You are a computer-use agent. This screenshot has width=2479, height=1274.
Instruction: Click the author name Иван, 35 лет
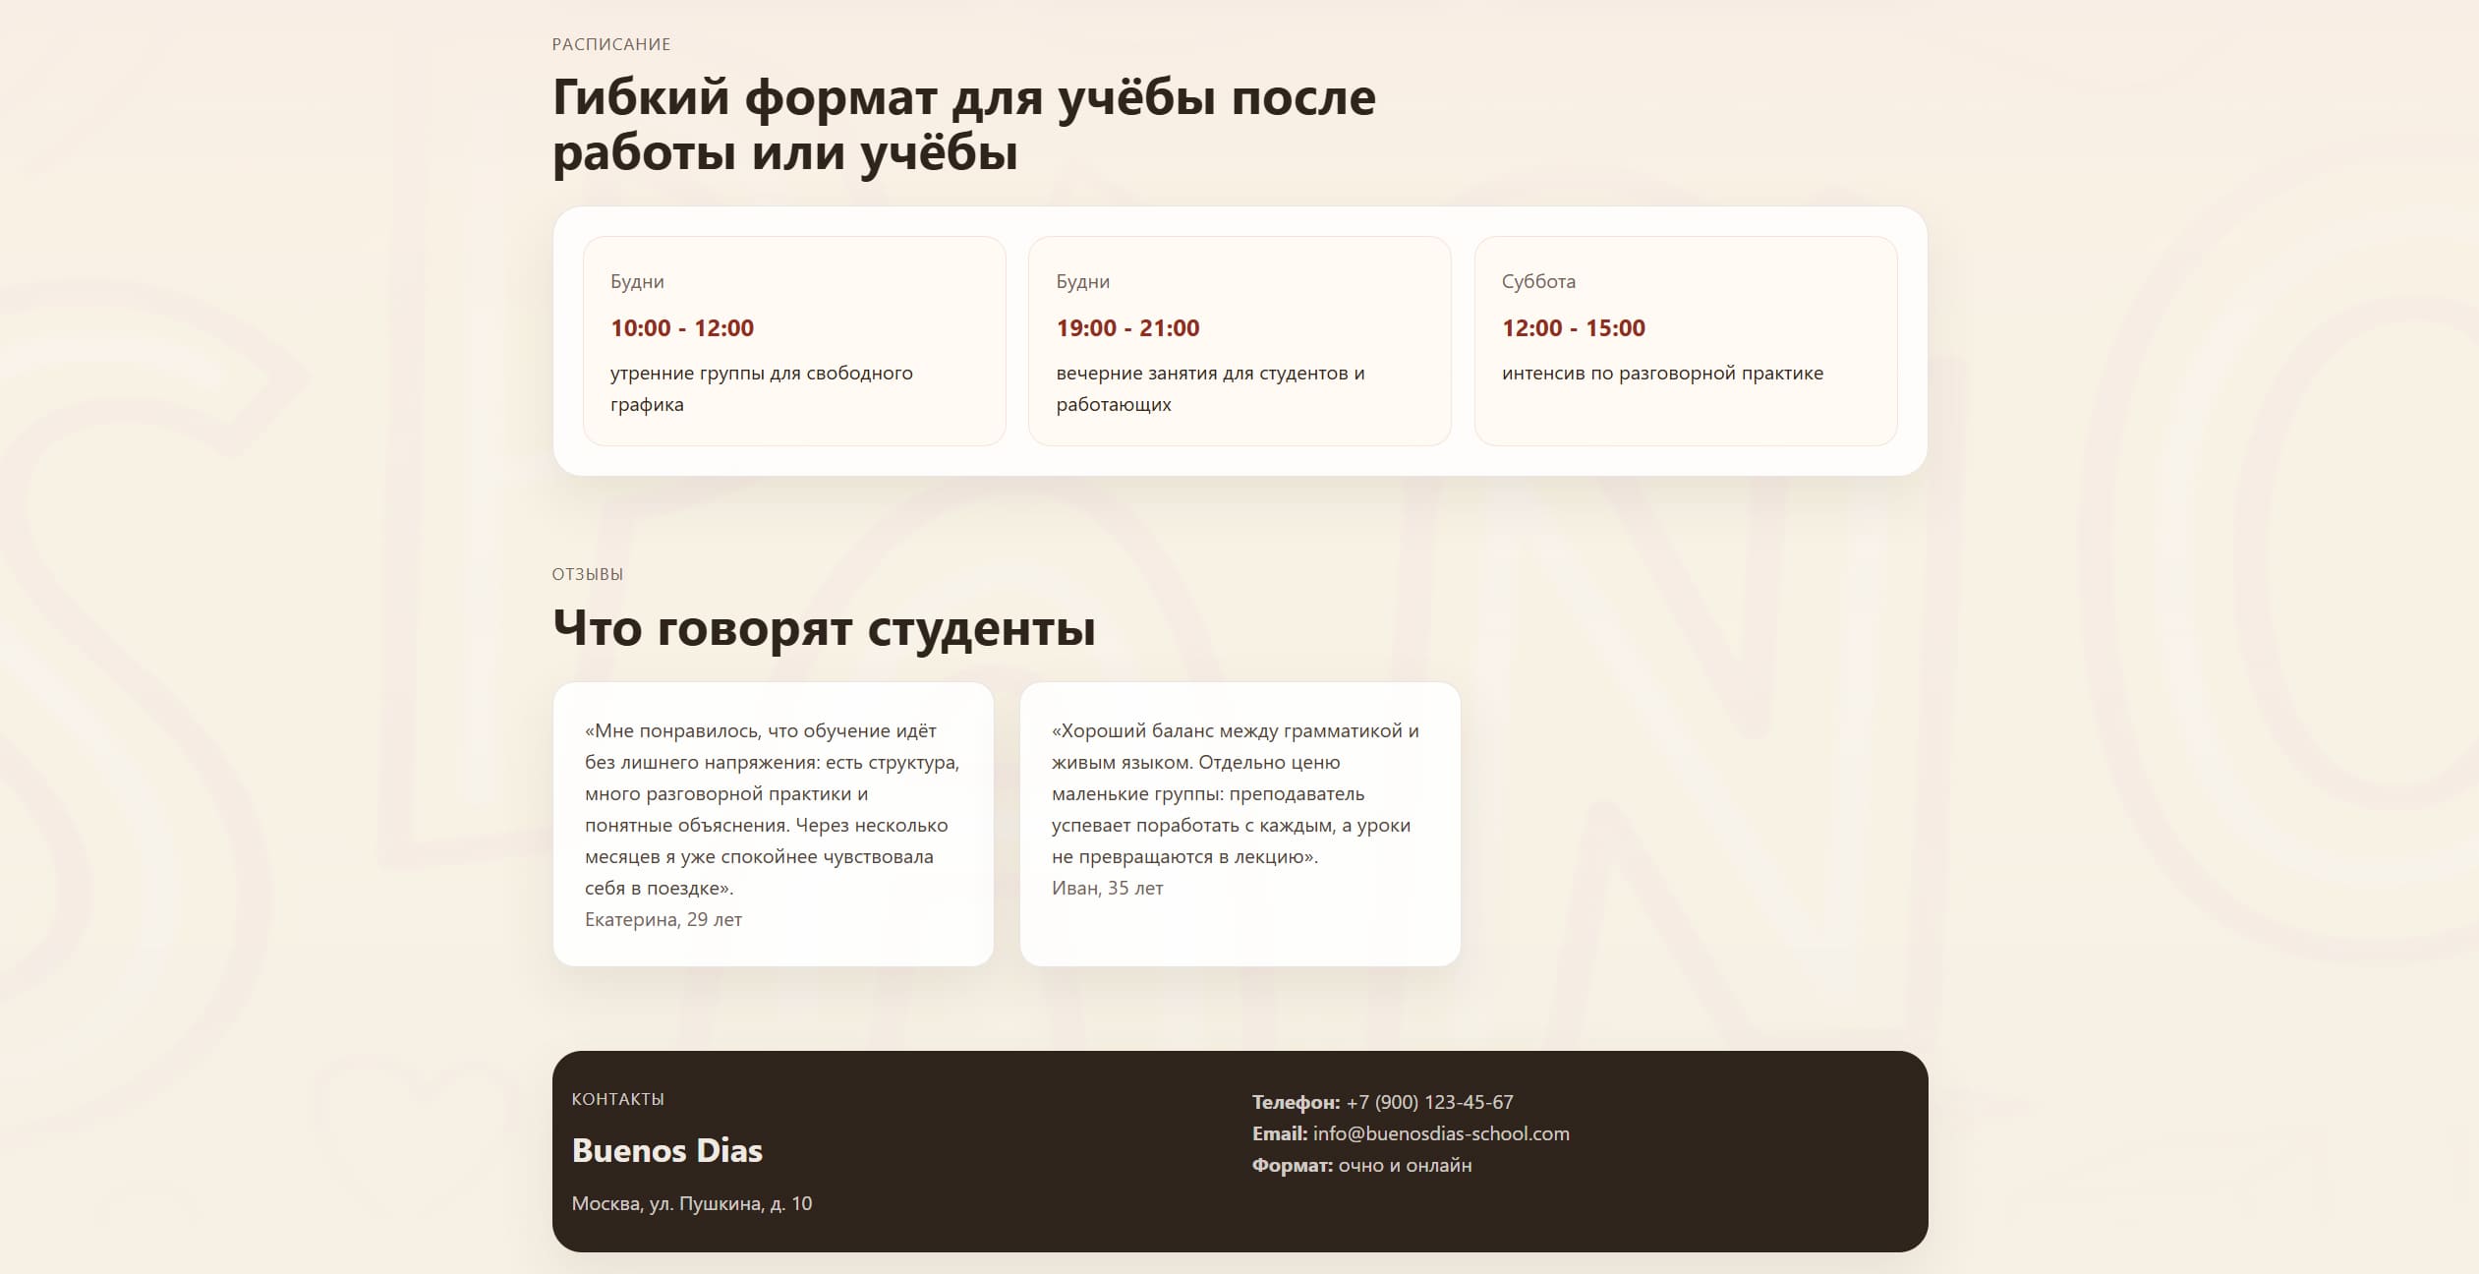pos(1107,889)
